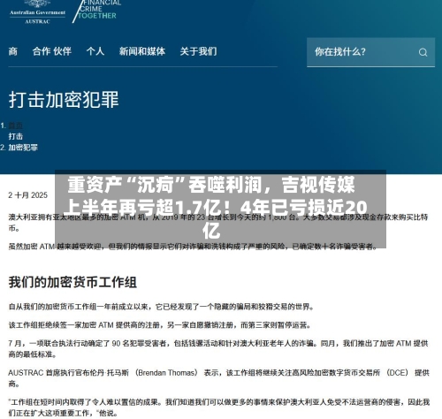
Task: Click the 我们的加密货币工作组 heading
Action: click(72, 282)
